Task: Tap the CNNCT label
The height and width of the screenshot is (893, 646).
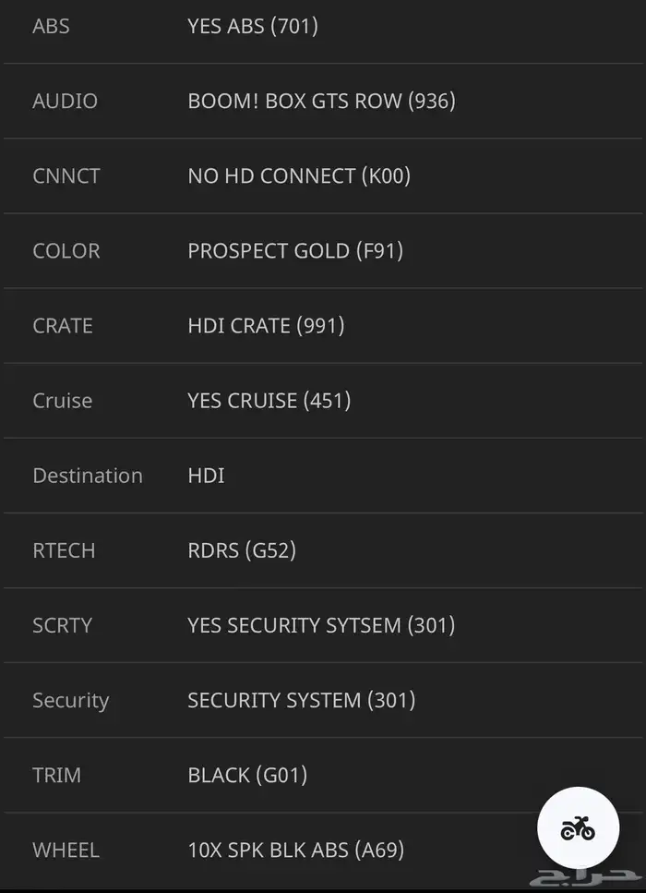Action: coord(66,176)
